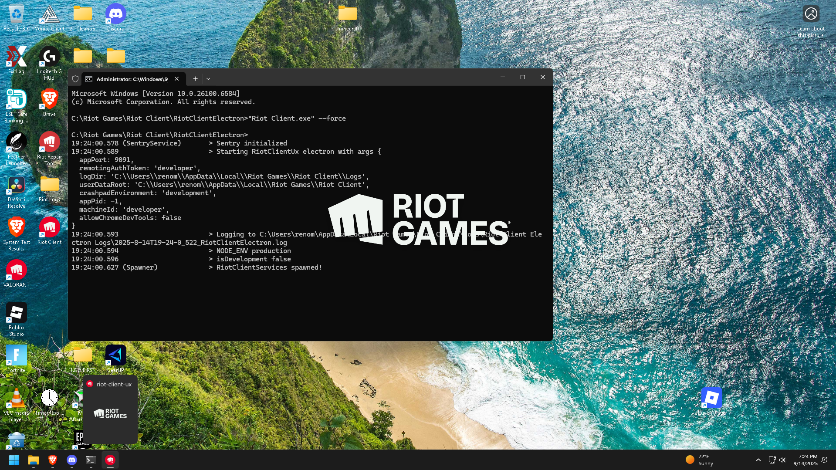Click the 'isDevelopment false' terminal line

point(254,259)
